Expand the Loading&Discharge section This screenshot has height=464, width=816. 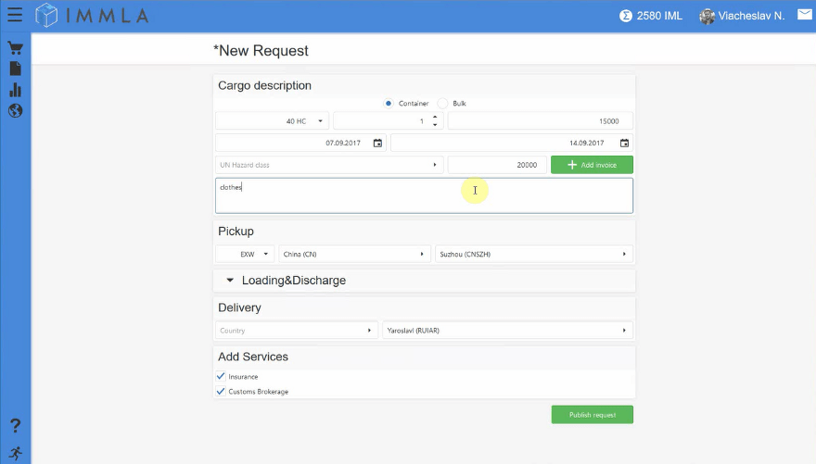(230, 280)
